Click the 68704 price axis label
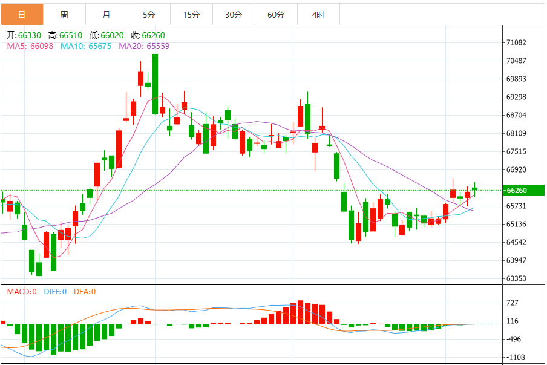Screen dimensions: 547x365 [x=516, y=115]
